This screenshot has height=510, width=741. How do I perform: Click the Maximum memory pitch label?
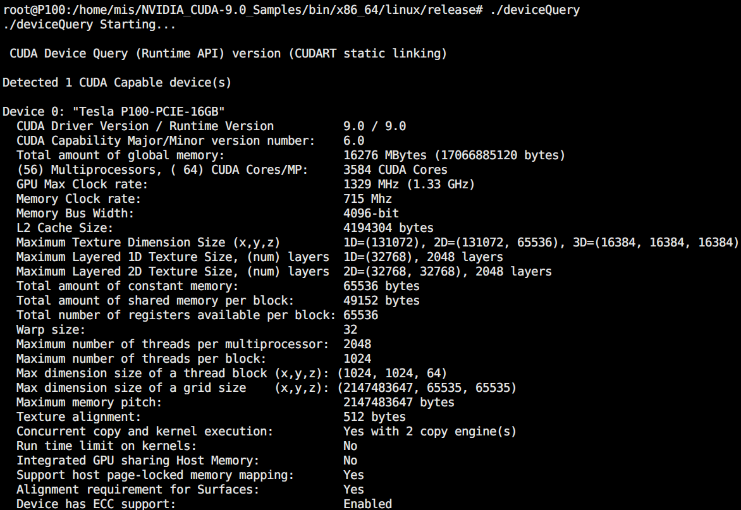89,403
